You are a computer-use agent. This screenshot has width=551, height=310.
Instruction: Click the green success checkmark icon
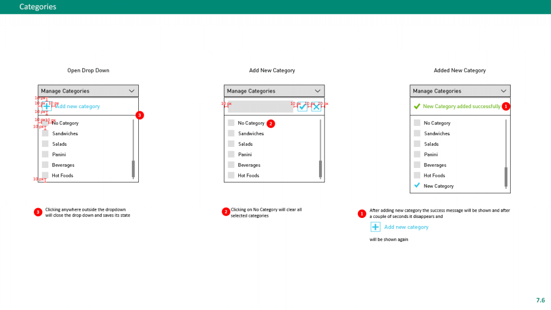pos(416,107)
